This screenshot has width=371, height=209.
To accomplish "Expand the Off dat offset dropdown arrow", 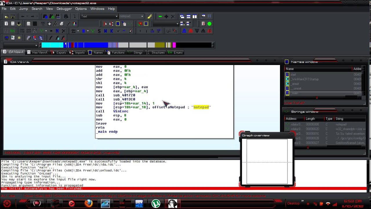I will pos(78,31).
